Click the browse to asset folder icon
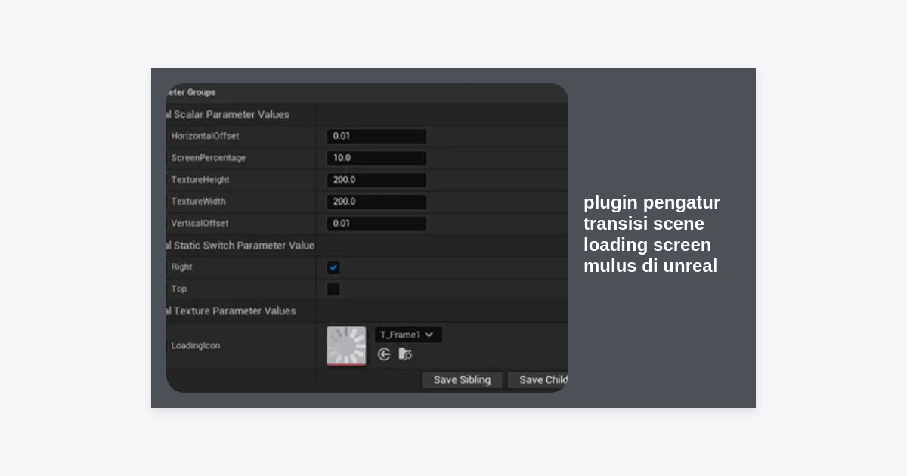Viewport: 907px width, 476px height. pos(405,354)
